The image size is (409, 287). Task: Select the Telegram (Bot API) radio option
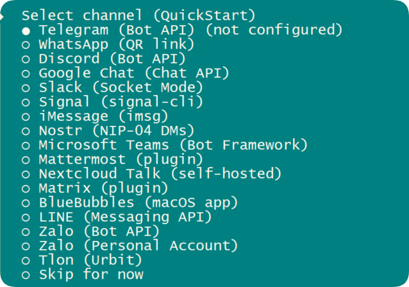pyautogui.click(x=26, y=30)
